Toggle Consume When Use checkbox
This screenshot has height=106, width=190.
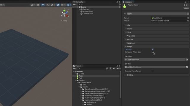coord(153,52)
